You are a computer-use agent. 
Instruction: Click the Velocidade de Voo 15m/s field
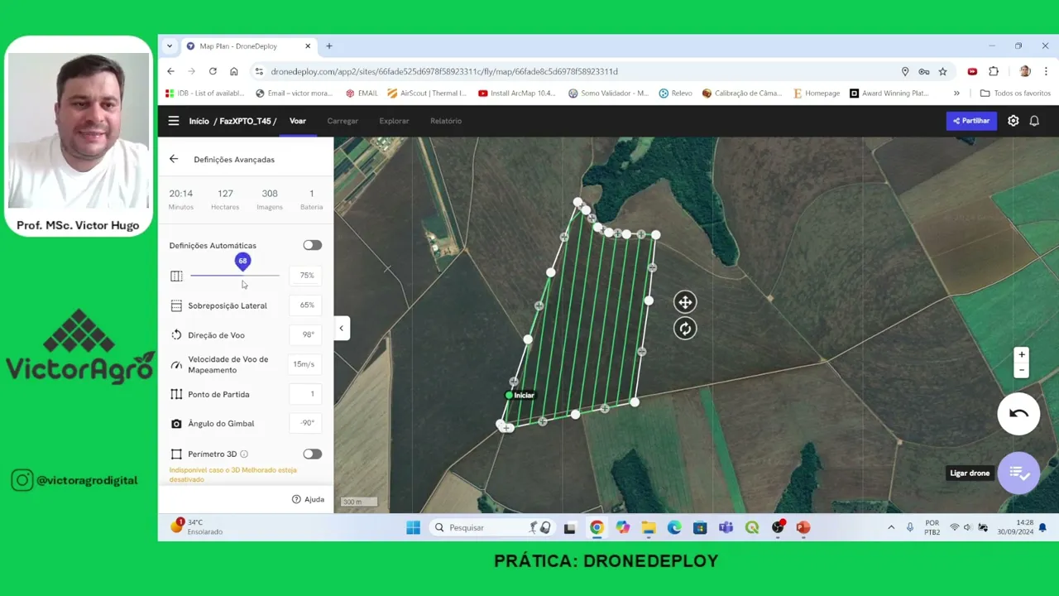pyautogui.click(x=304, y=364)
